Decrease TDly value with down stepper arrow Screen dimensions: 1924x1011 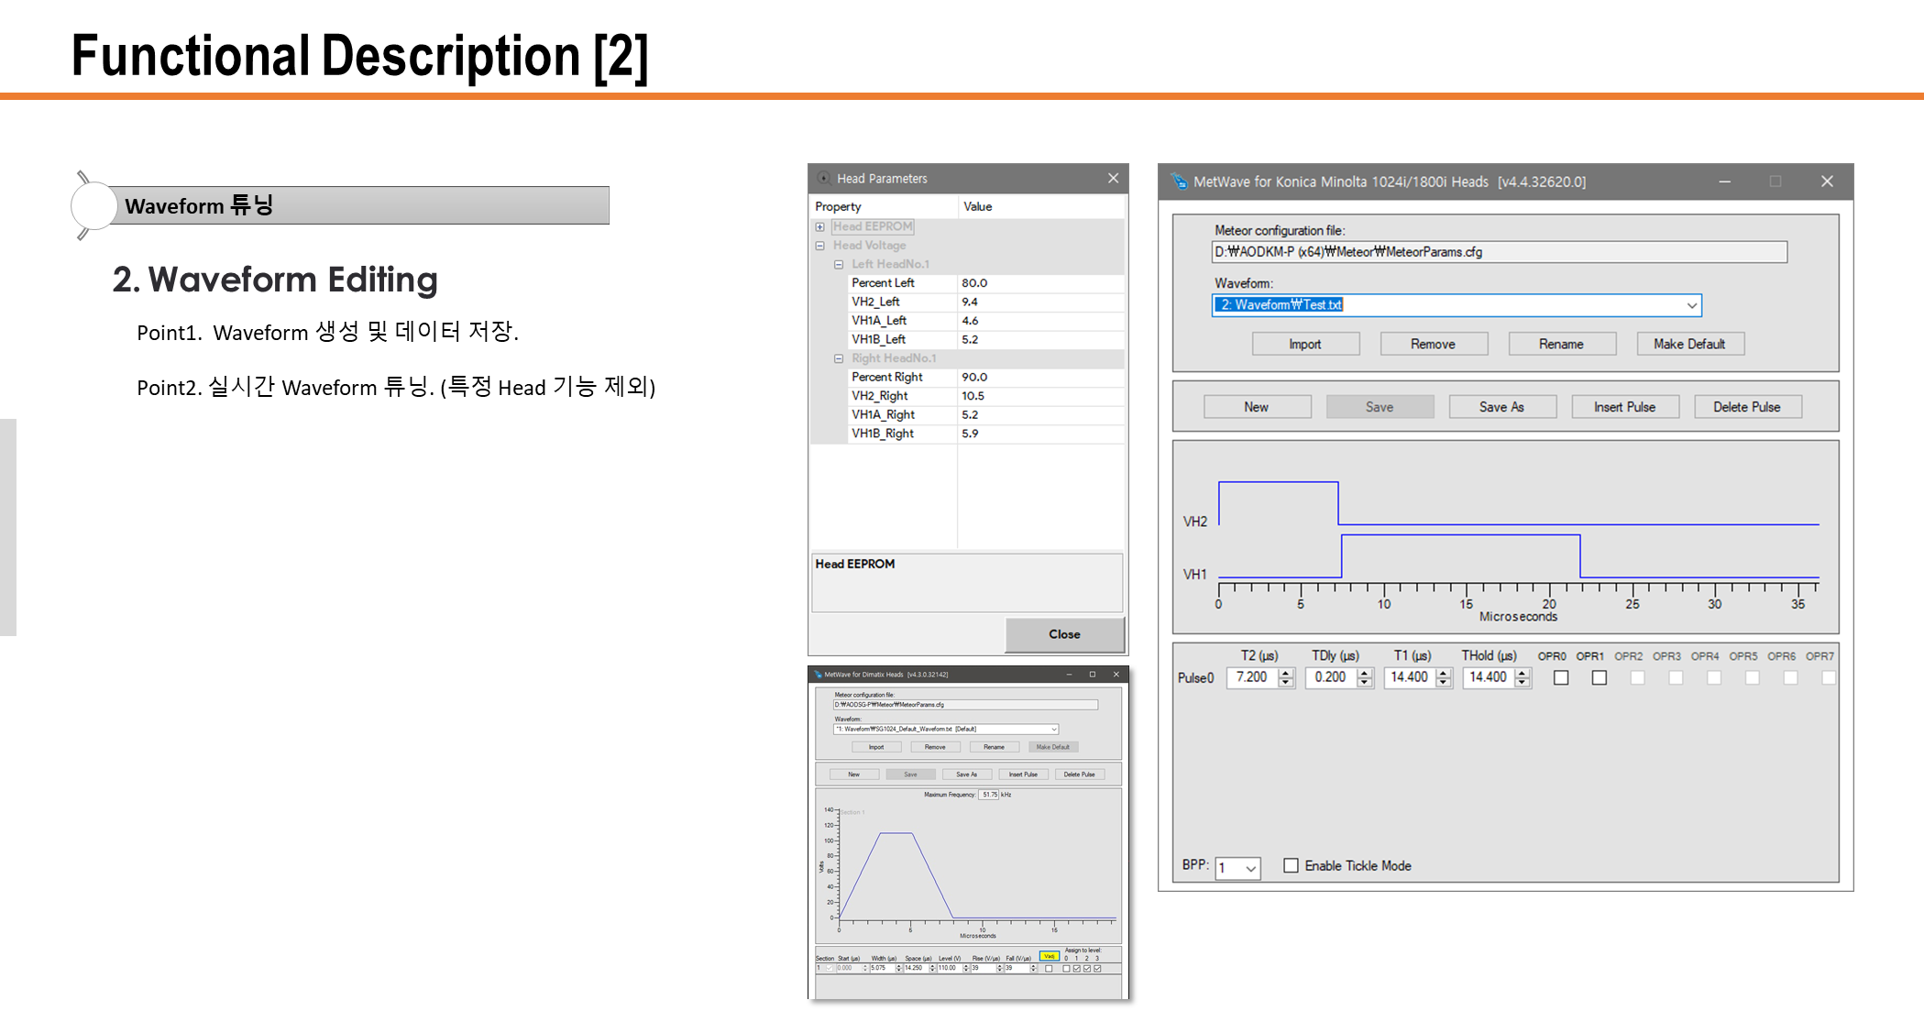point(1365,683)
